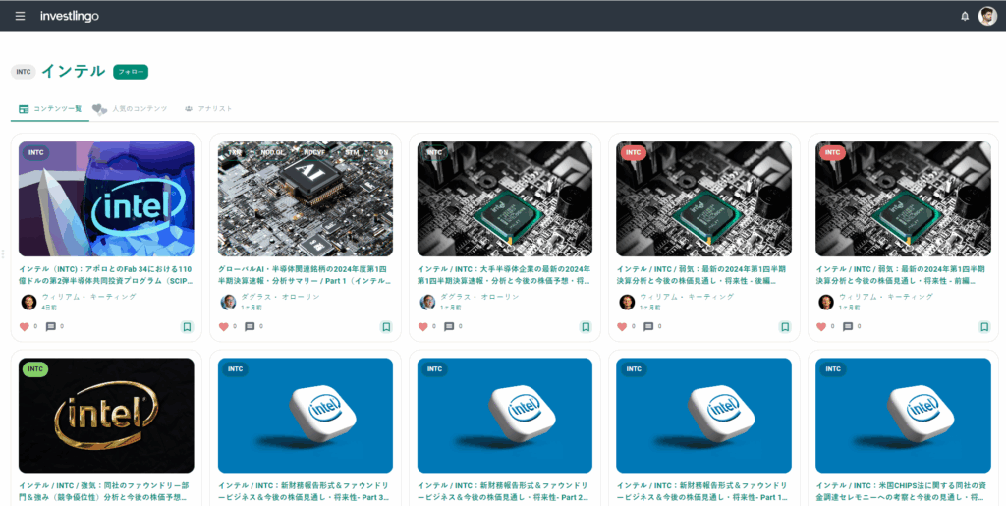Click INTC tag on the アポロとのFab 34 card
This screenshot has height=506, width=1006.
[x=36, y=152]
